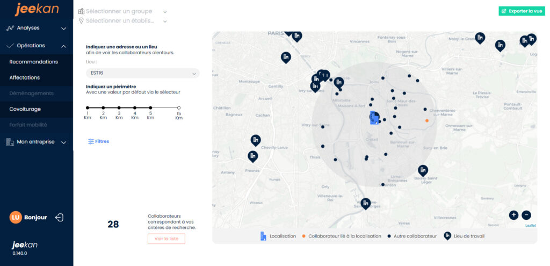
Task: Go to Recommandations in the sidebar
Action: coord(33,62)
